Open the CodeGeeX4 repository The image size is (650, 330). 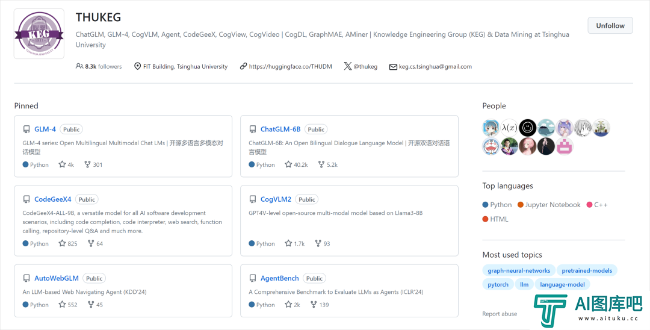[x=52, y=199]
